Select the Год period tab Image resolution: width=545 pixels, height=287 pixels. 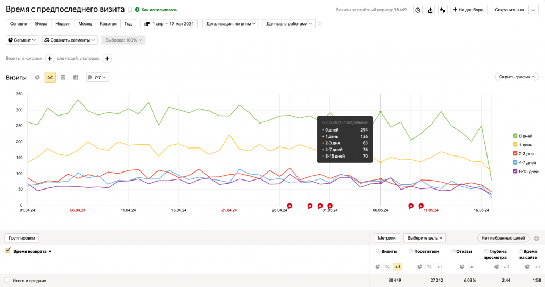coord(128,23)
